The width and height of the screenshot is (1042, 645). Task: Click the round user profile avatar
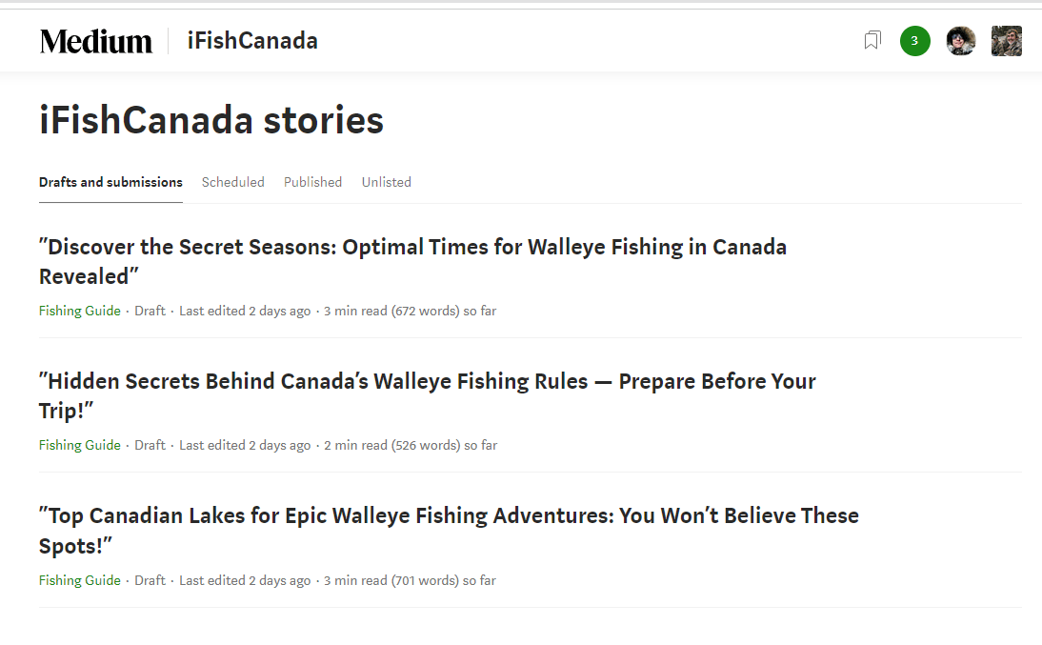960,41
